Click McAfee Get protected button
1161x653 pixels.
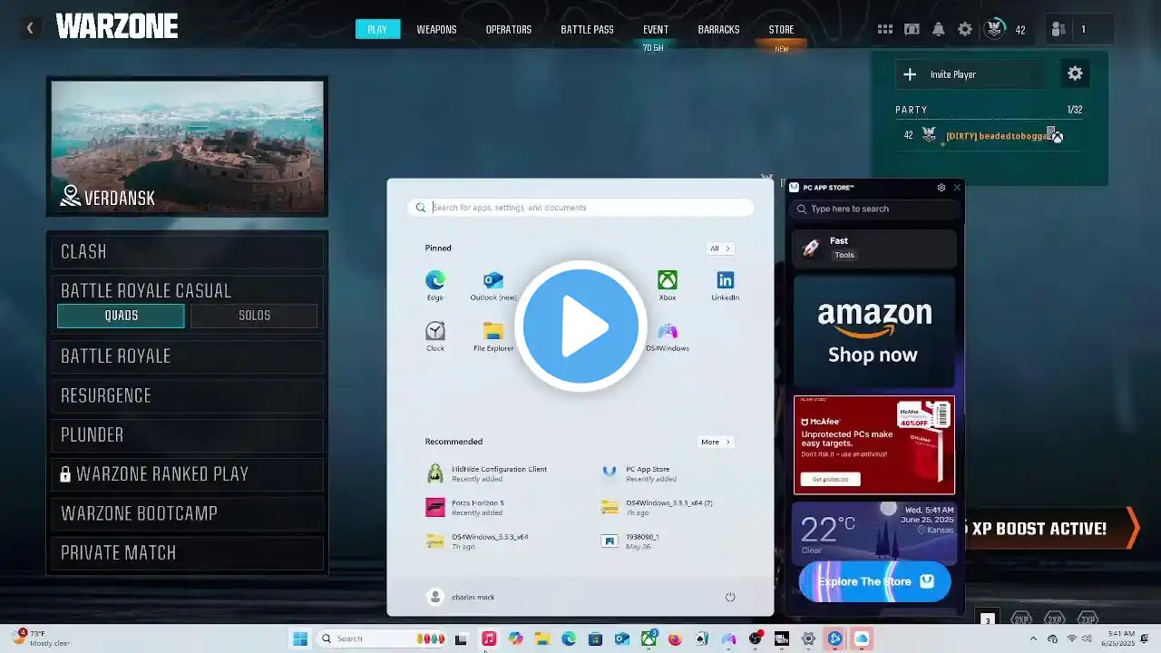[x=830, y=479]
